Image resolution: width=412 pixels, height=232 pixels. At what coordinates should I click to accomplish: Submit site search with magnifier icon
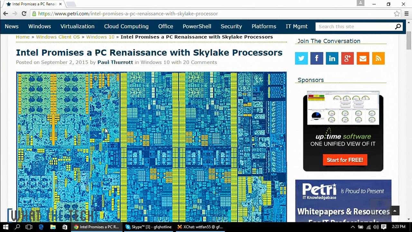pos(398,26)
